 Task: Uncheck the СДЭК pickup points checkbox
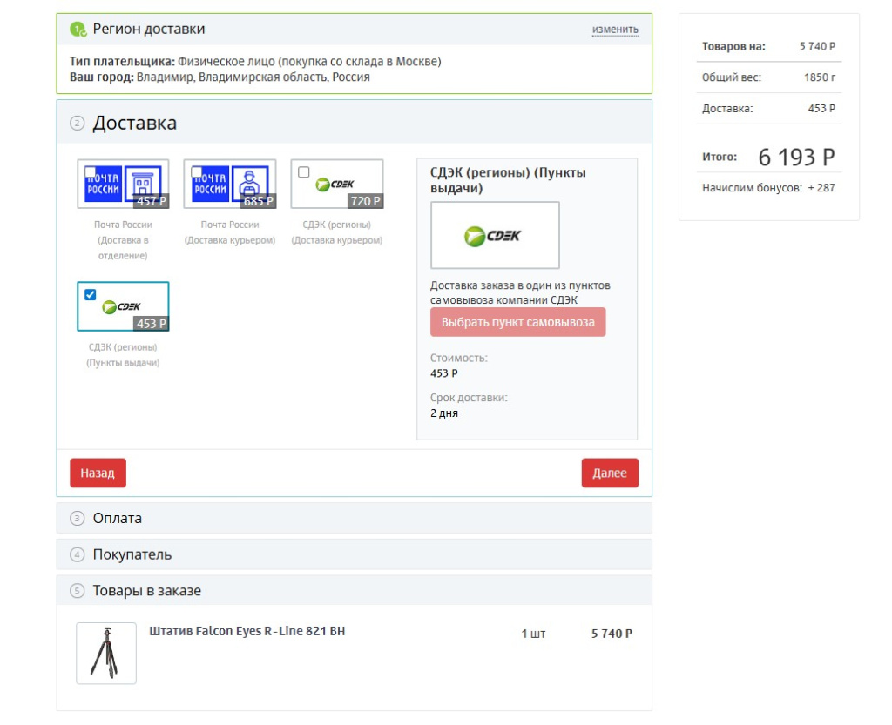tap(90, 295)
